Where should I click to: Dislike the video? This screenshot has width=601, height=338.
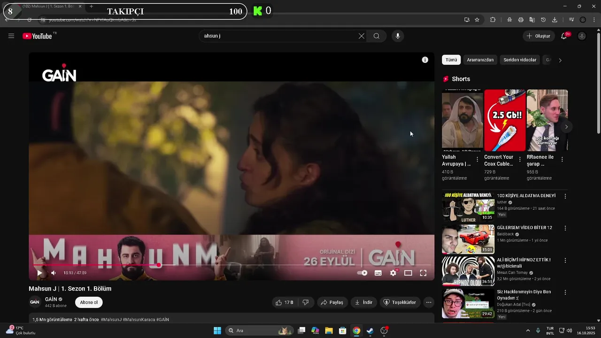coord(306,302)
